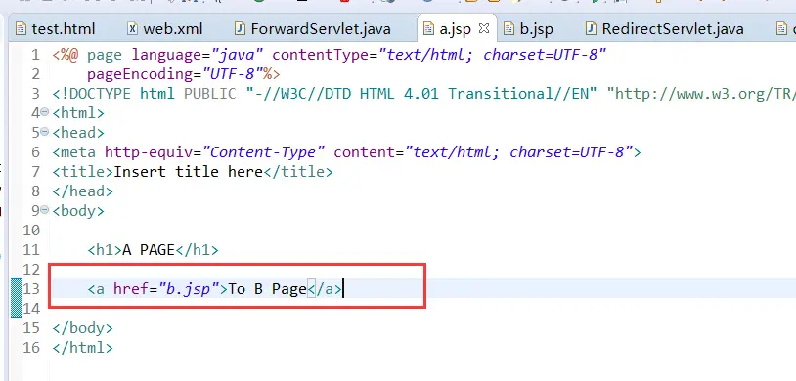This screenshot has height=381, width=796.
Task: Click the </html> closing tag on line 16
Action: tap(82, 348)
